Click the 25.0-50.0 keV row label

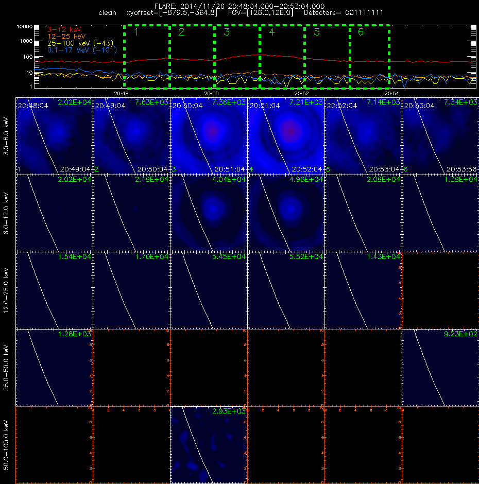pos(6,368)
